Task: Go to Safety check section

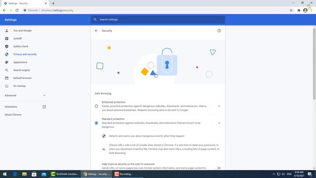Action: (x=21, y=46)
